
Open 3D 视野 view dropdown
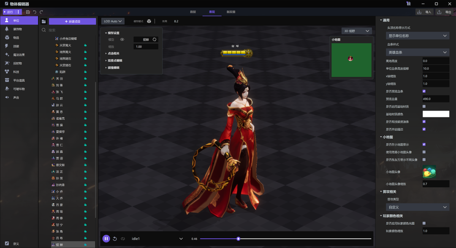pyautogui.click(x=356, y=31)
